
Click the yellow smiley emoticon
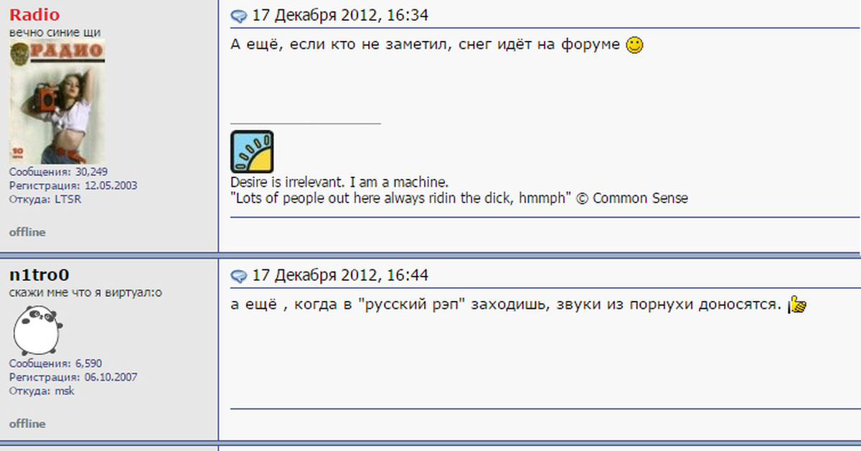(x=635, y=45)
